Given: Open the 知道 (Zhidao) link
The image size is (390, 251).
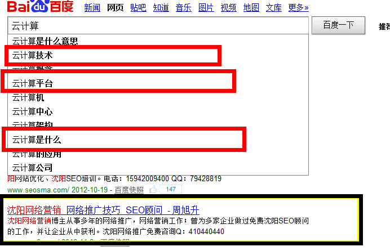Looking at the screenshot, I should pyautogui.click(x=161, y=8).
